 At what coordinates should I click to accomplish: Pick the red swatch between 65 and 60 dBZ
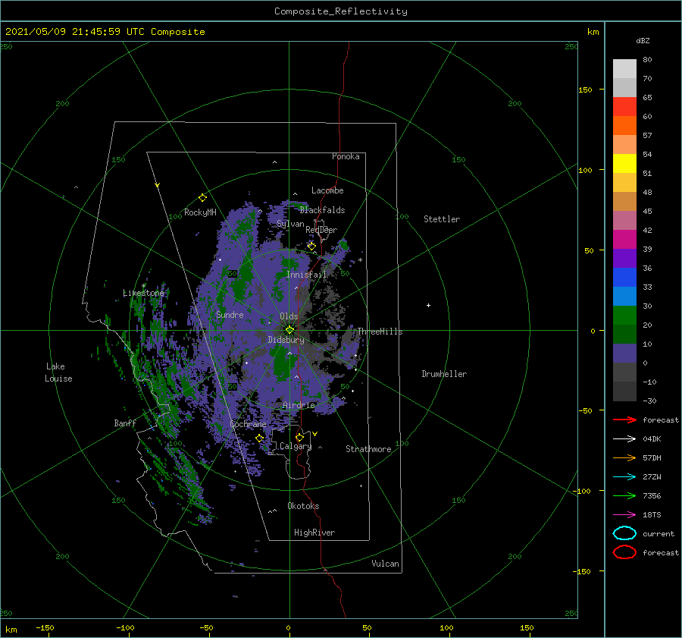(624, 106)
